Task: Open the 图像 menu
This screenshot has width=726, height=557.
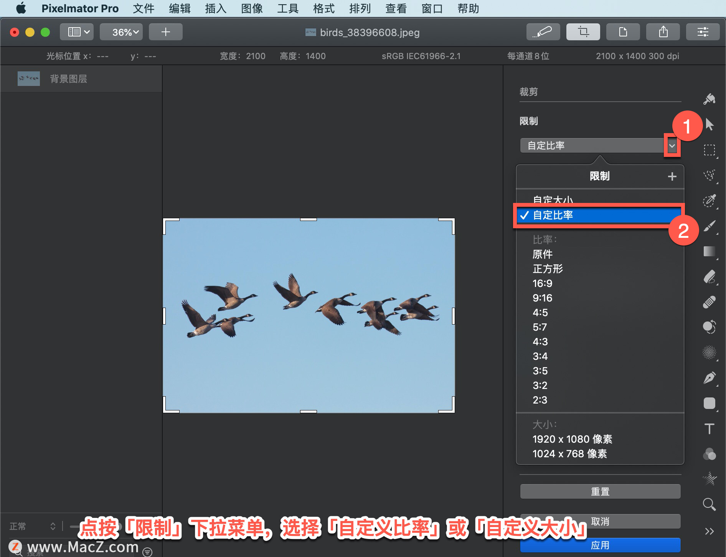Action: pyautogui.click(x=252, y=8)
